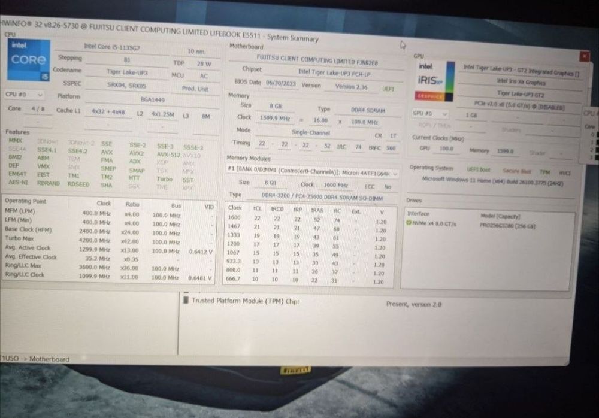The height and width of the screenshot is (418, 599).
Task: Click the BGA1449 platform value
Action: [x=152, y=99]
